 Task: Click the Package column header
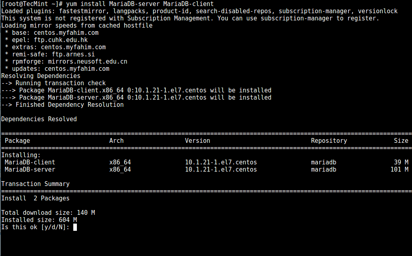click(x=17, y=140)
